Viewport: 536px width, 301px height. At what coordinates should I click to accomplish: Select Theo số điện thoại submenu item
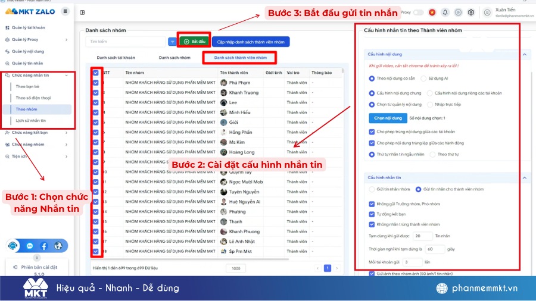pyautogui.click(x=33, y=98)
